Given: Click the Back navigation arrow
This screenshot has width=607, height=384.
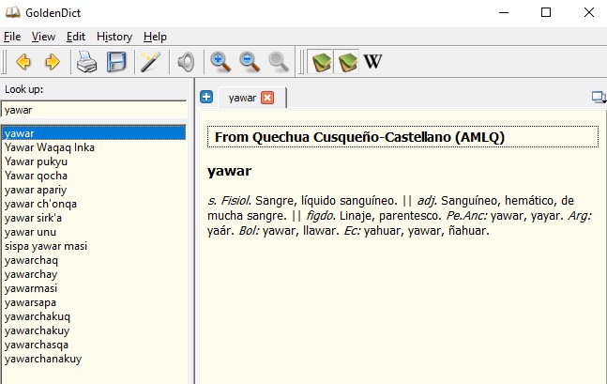Looking at the screenshot, I should click(24, 63).
